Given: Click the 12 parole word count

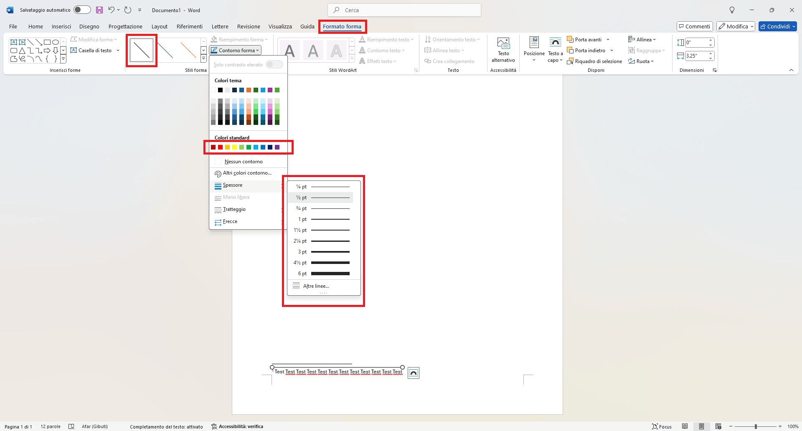Looking at the screenshot, I should pos(51,426).
